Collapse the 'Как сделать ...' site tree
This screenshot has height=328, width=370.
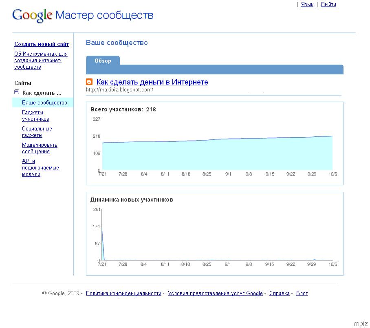click(17, 92)
